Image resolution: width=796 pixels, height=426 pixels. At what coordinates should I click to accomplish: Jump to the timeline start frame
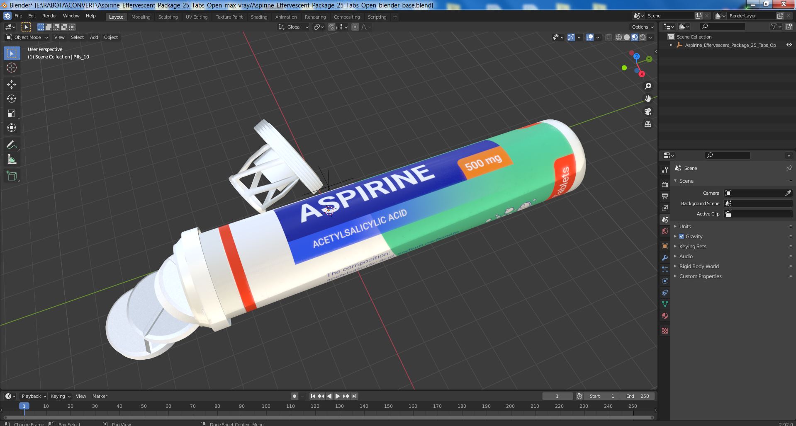point(313,396)
